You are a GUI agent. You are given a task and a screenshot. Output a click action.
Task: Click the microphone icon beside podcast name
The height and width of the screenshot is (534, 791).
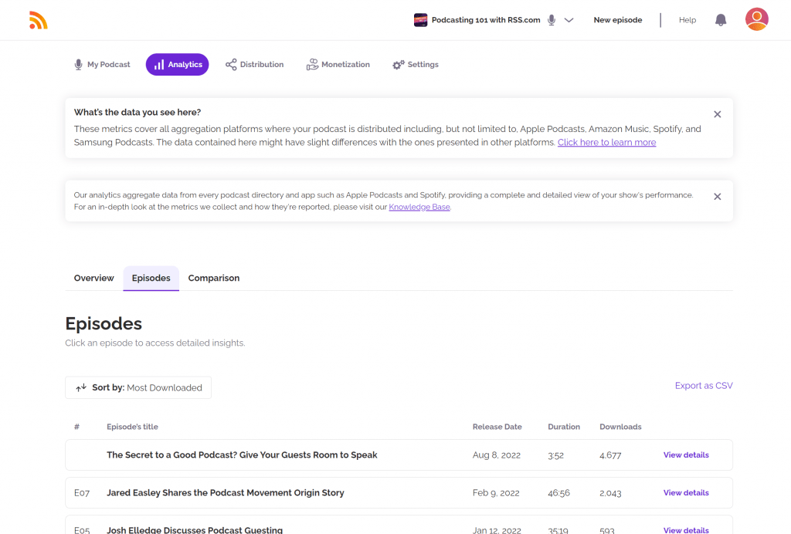coord(552,20)
